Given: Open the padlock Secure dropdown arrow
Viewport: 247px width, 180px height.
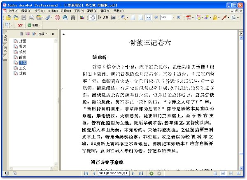Looking at the screenshot, I should click(x=219, y=17).
